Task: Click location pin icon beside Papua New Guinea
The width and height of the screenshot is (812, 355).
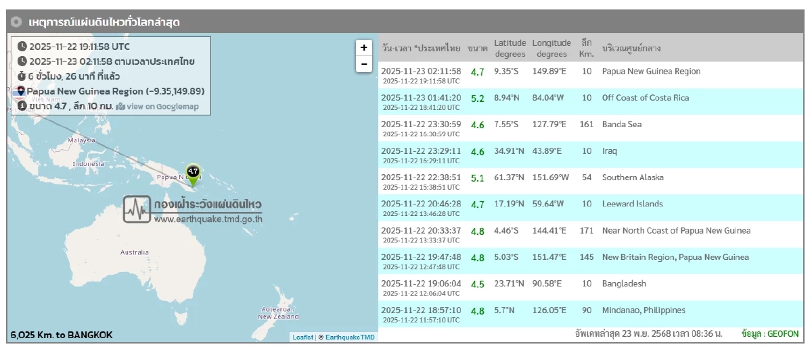Action: point(21,91)
